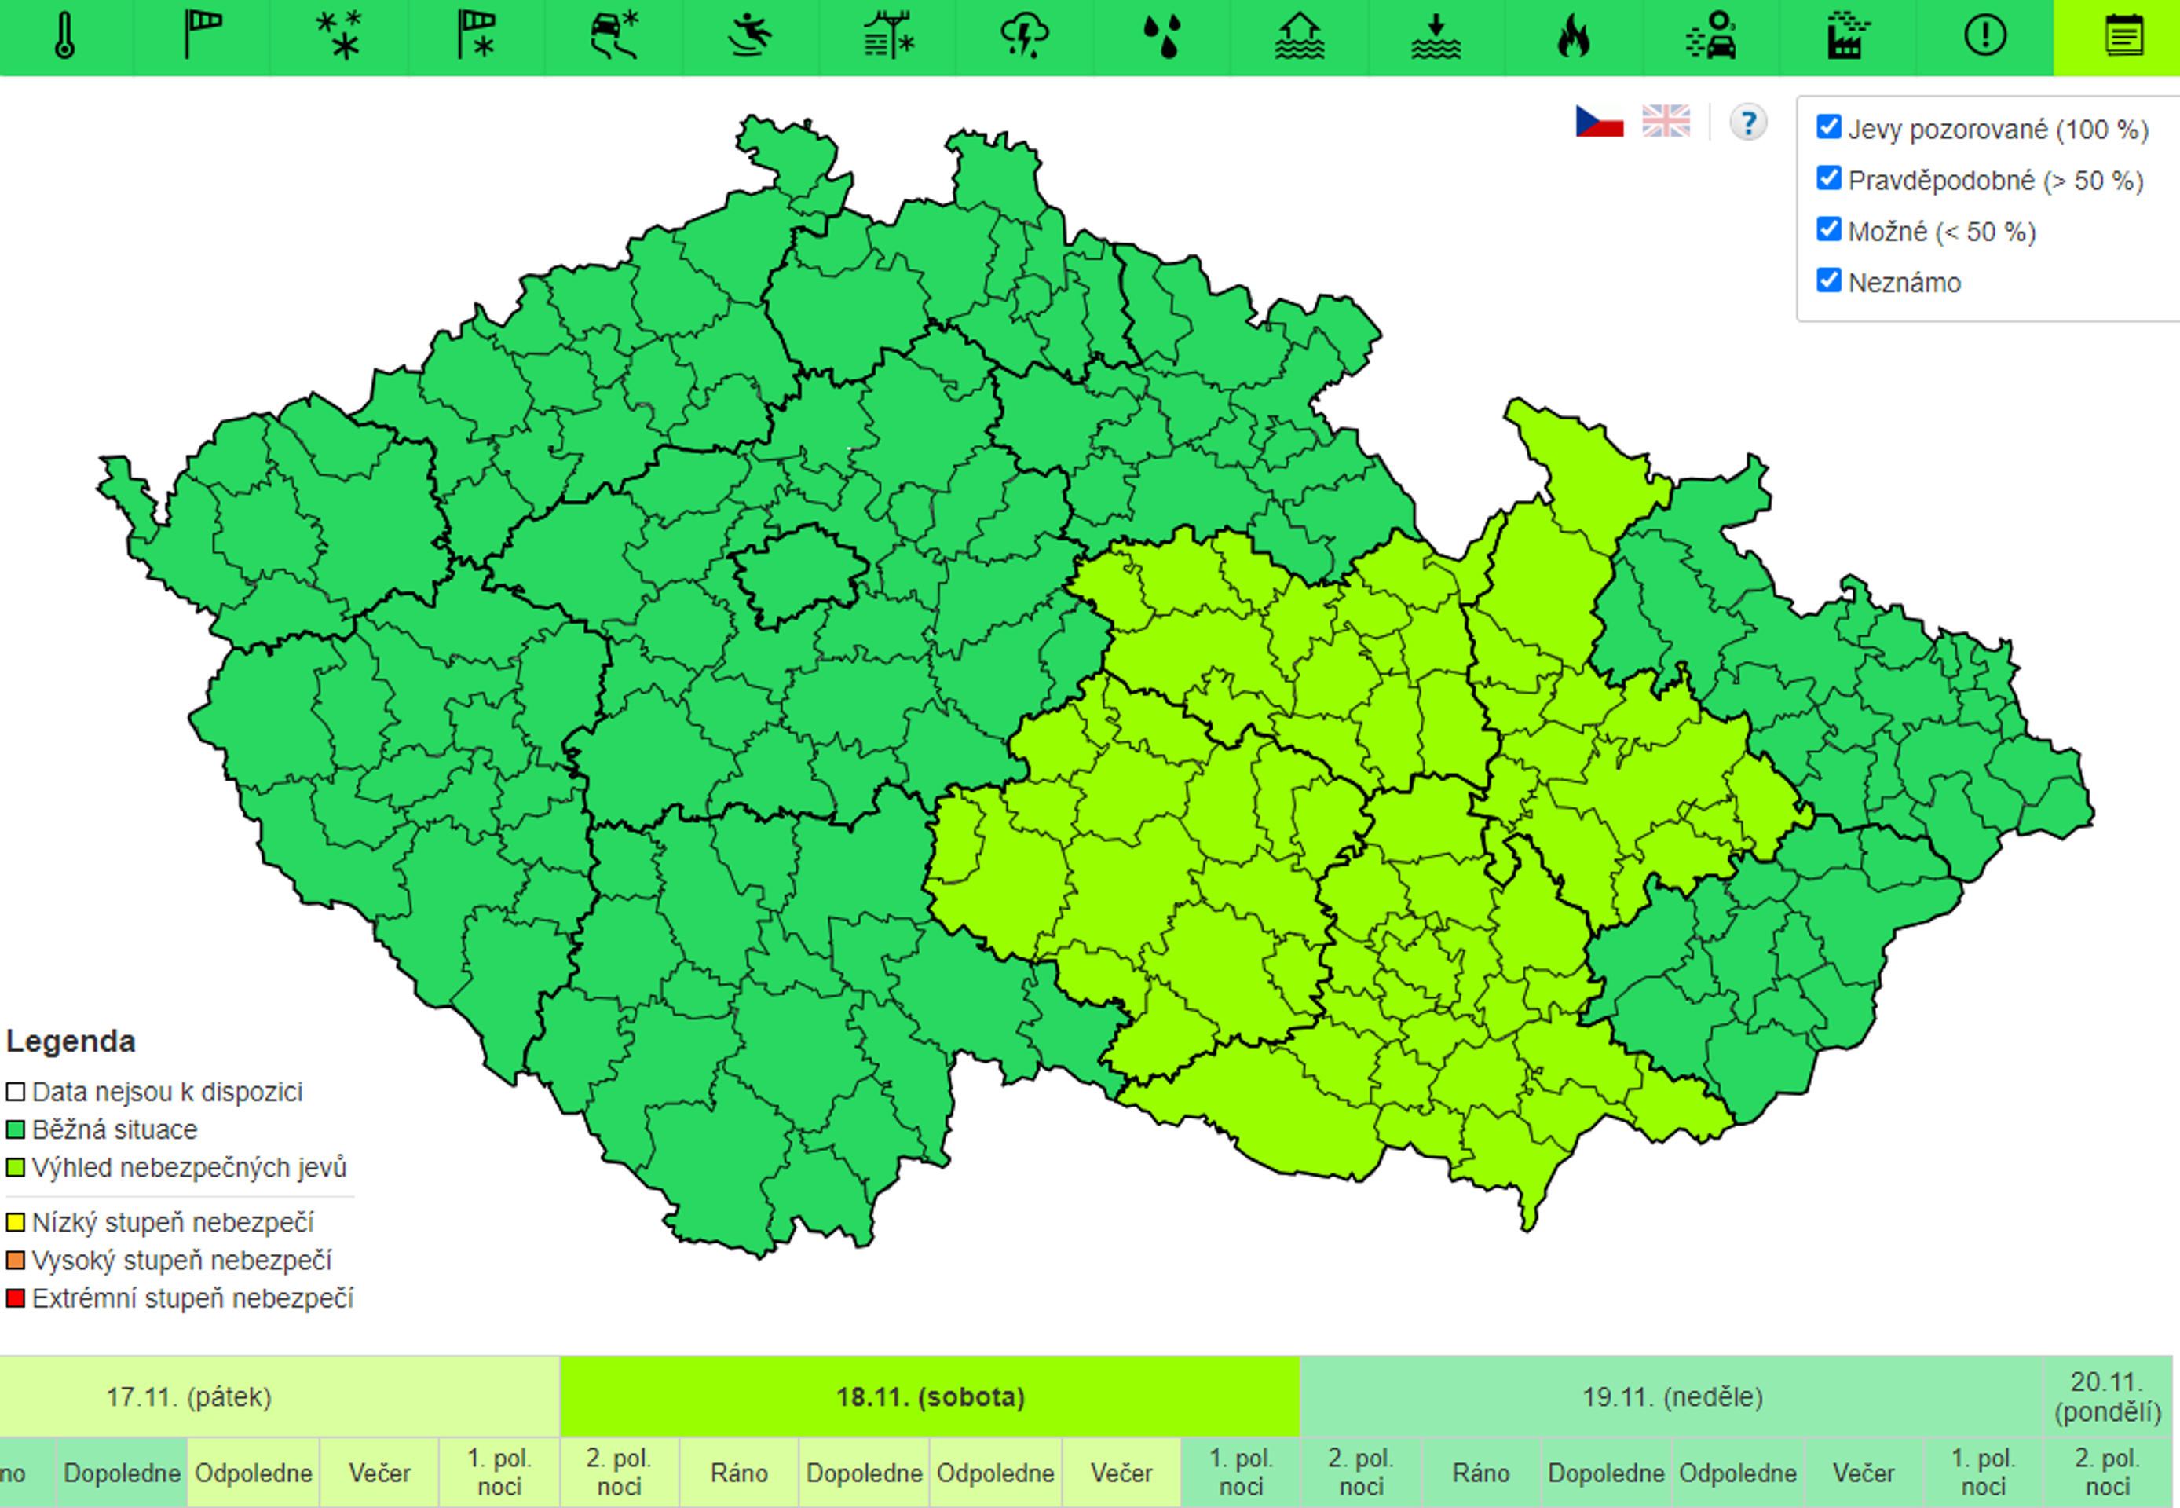Pick Odpoledne under 19.11. neděle
Viewport: 2180px width, 1508px height.
(1738, 1473)
